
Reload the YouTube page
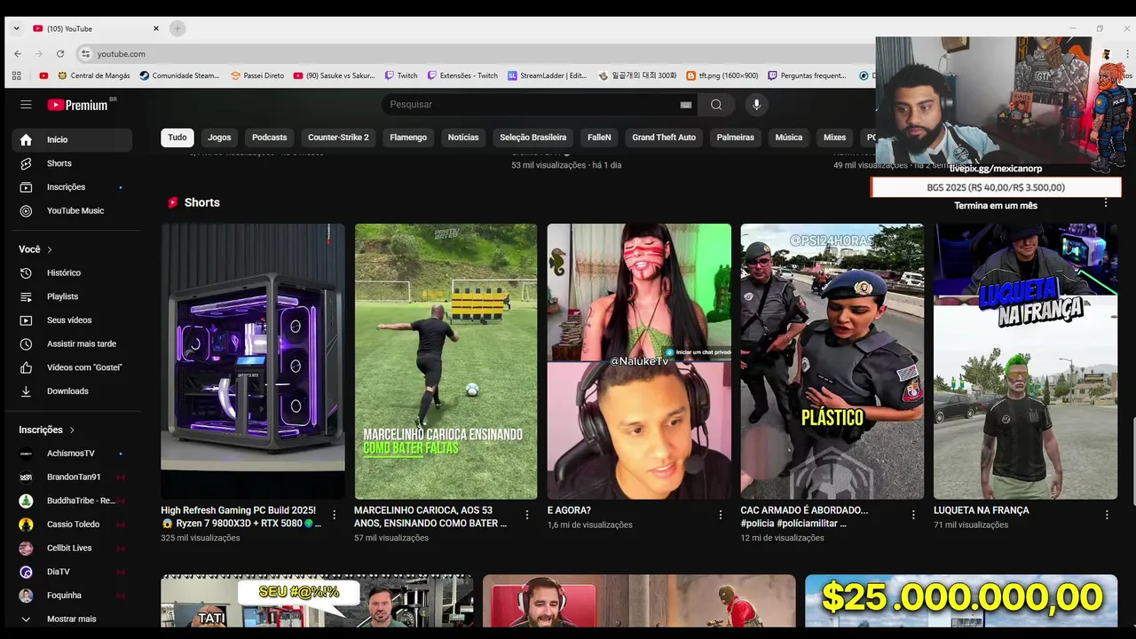coord(60,54)
